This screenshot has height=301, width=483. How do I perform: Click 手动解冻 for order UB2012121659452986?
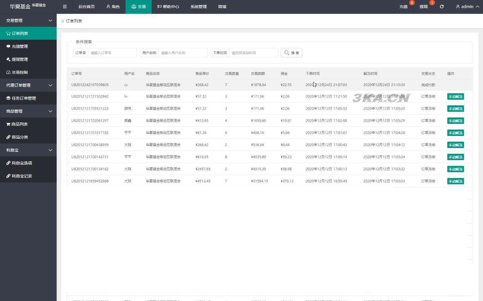[455, 181]
